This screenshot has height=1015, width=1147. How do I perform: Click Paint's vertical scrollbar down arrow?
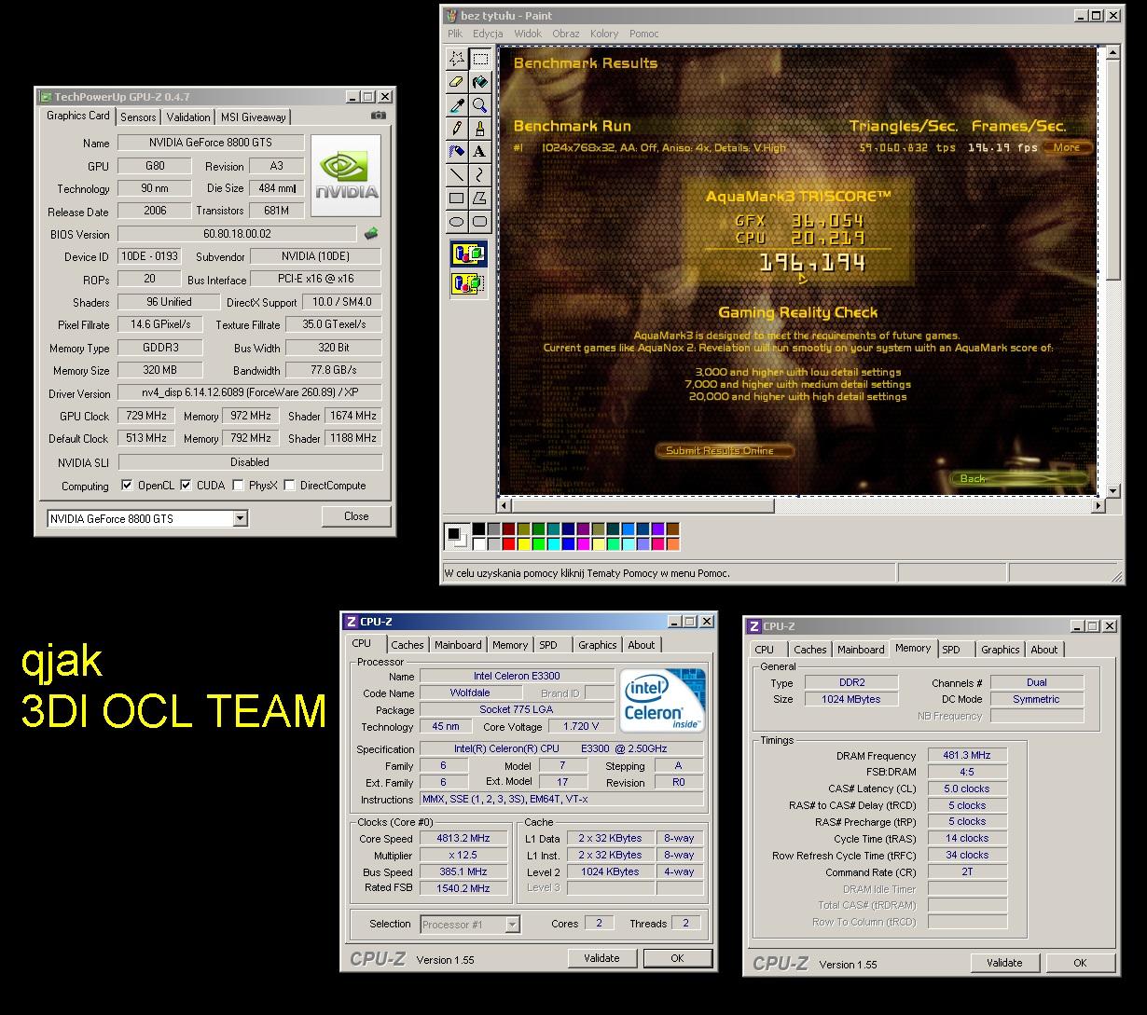pos(1112,490)
